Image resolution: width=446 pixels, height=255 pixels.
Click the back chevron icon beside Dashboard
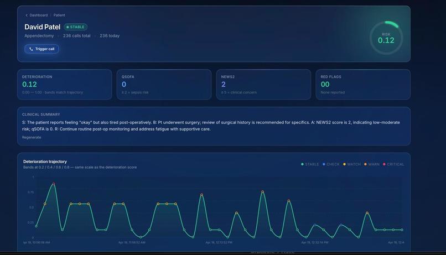[27, 15]
